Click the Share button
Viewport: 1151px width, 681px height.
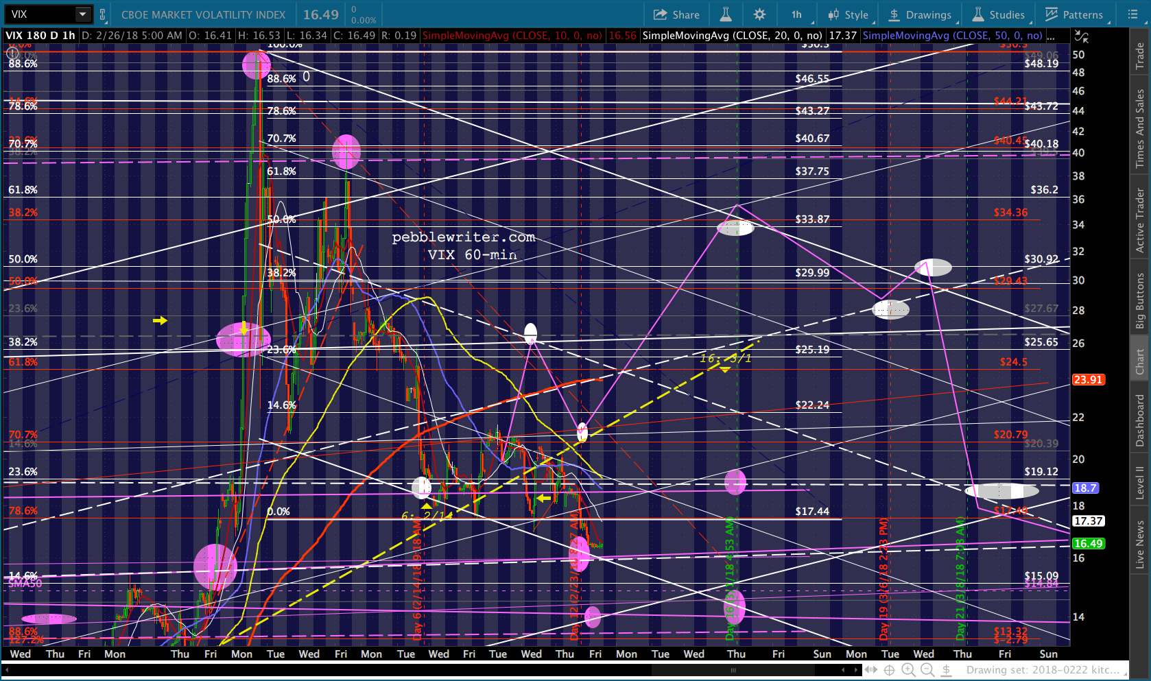(676, 14)
